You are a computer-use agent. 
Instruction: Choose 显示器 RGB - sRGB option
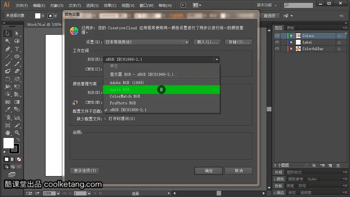[161, 74]
